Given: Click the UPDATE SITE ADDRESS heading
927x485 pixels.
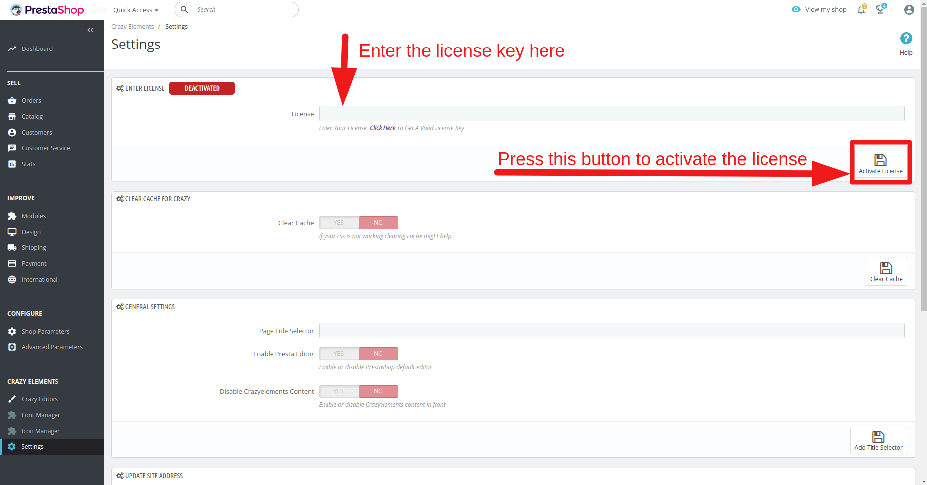Looking at the screenshot, I should coord(154,476).
